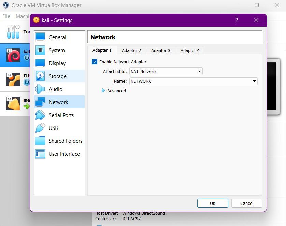The image size is (286, 226).
Task: Click Windows DirectSound host driver text
Action: [x=143, y=213]
